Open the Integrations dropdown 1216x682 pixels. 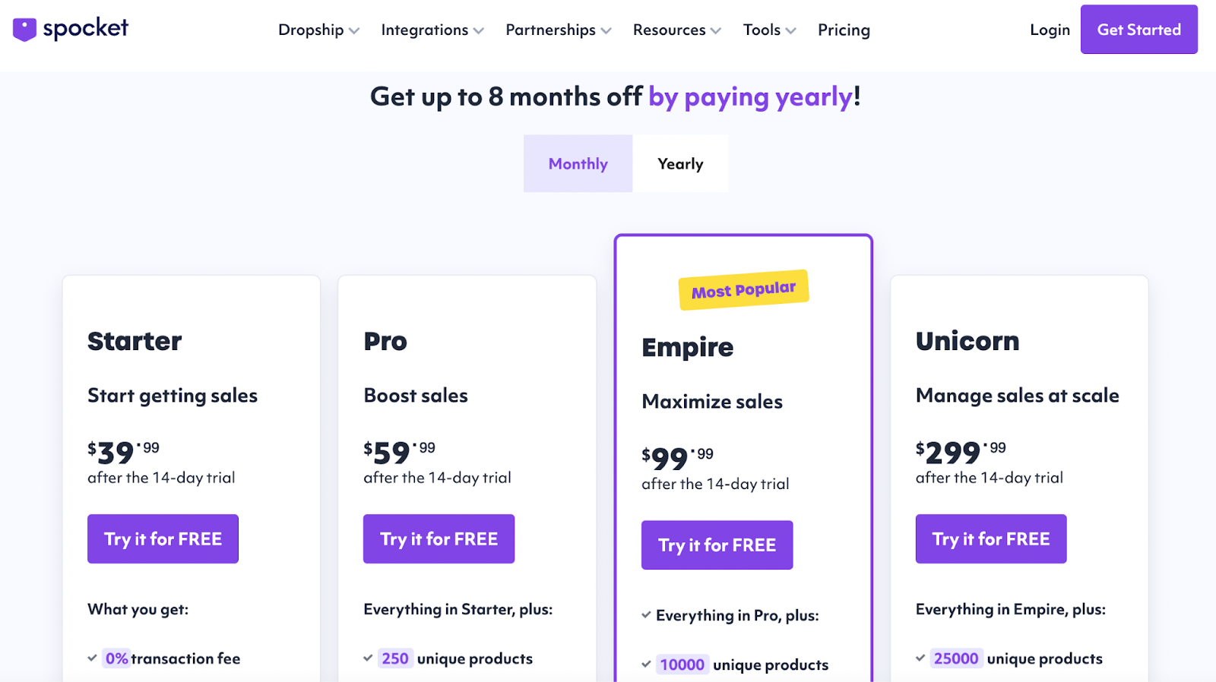[x=432, y=30]
